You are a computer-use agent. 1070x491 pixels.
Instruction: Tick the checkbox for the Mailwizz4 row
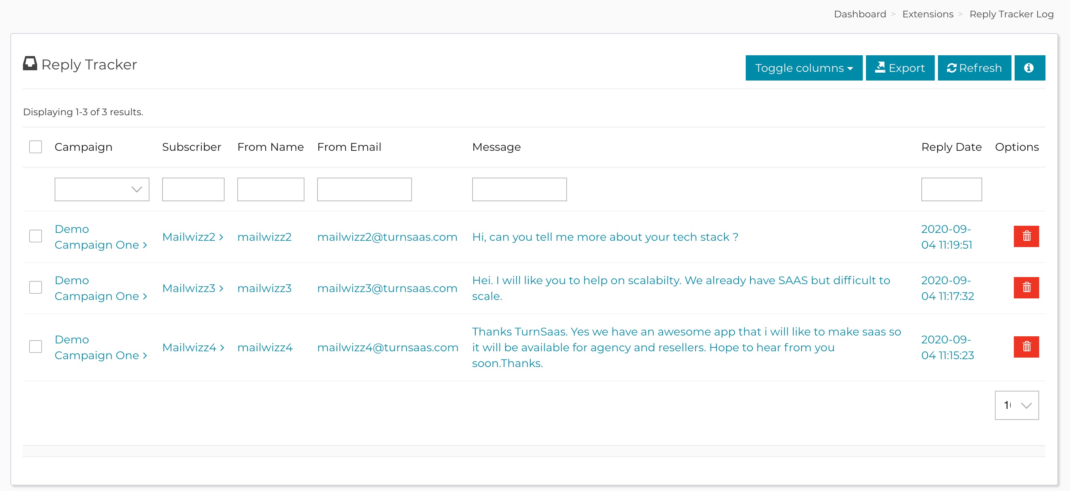tap(36, 347)
